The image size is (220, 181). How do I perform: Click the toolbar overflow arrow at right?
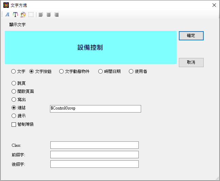click(218, 15)
